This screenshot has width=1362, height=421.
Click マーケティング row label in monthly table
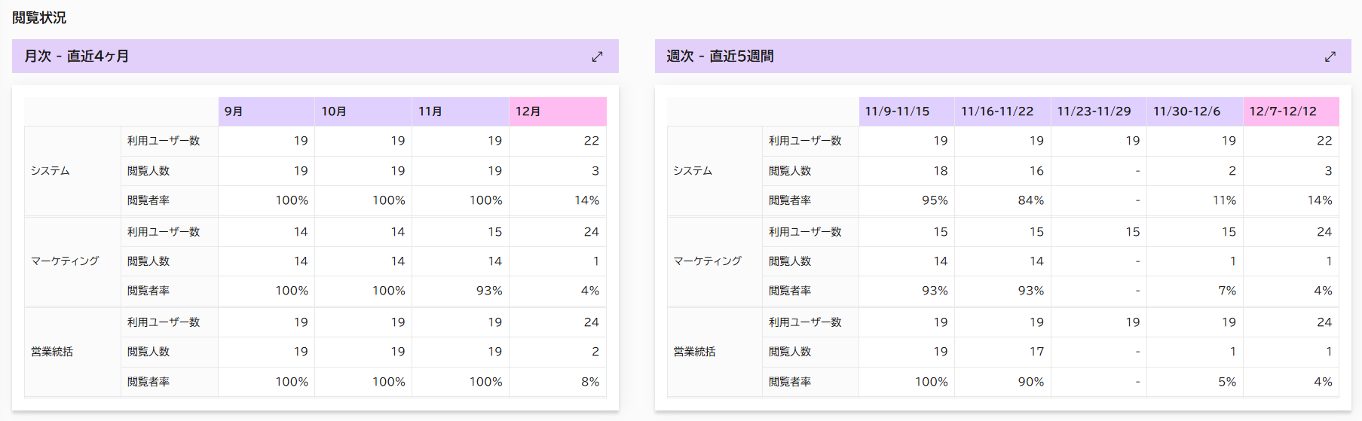[x=65, y=261]
